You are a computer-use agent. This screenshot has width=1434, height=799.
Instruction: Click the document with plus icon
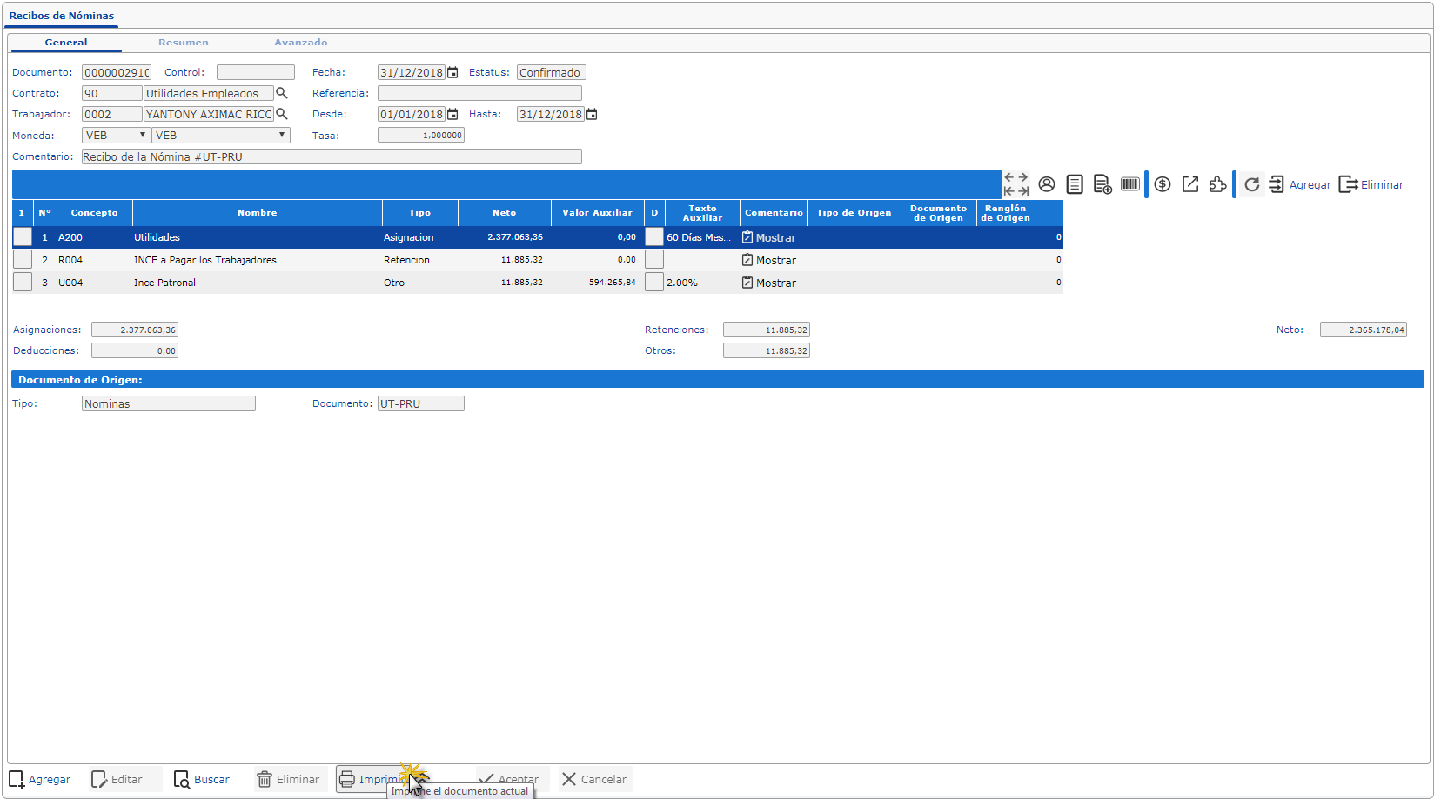pos(1102,184)
